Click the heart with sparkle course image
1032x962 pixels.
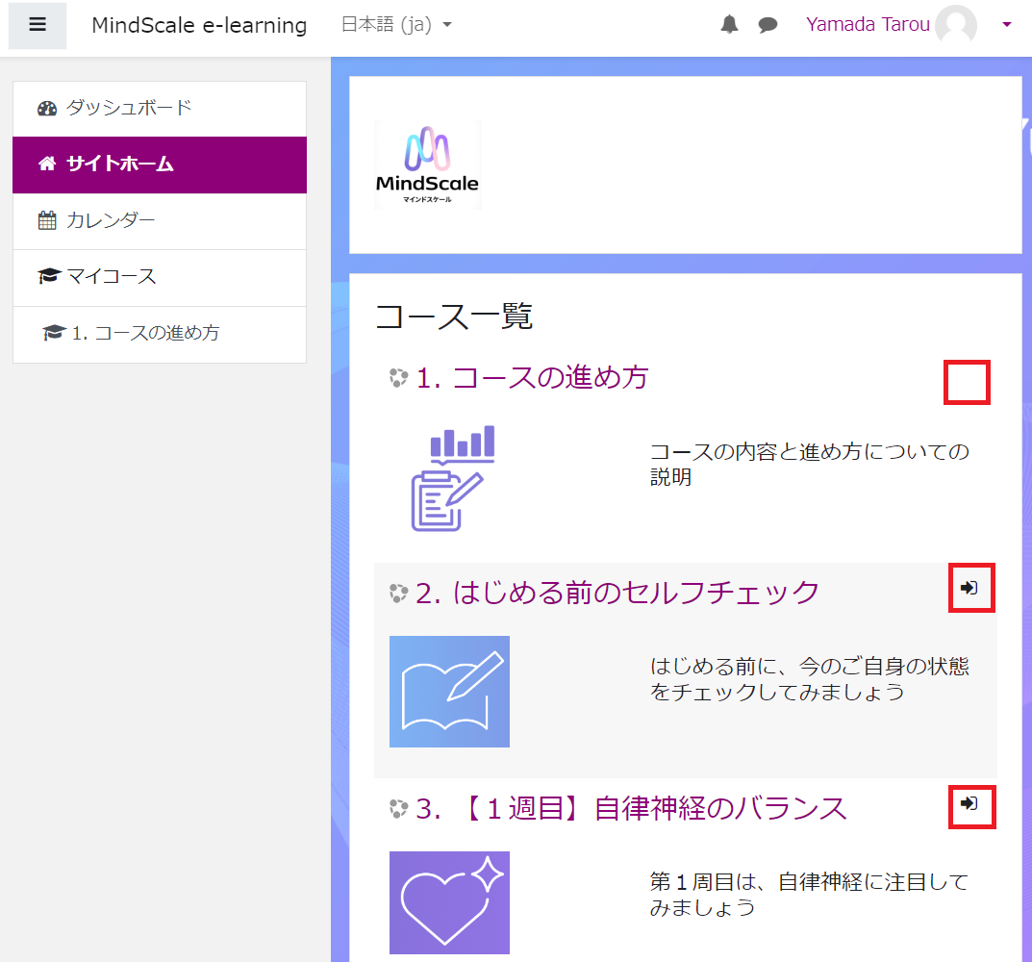(x=449, y=902)
